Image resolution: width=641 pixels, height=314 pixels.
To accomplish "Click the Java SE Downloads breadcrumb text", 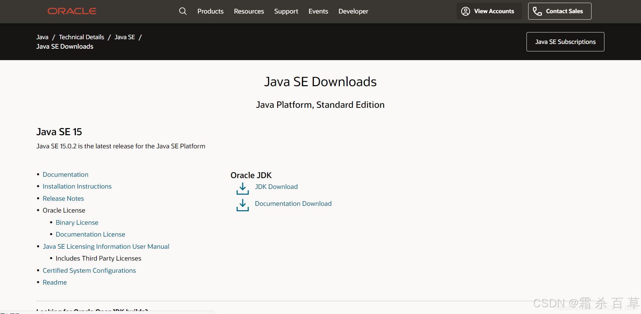I will (x=65, y=47).
